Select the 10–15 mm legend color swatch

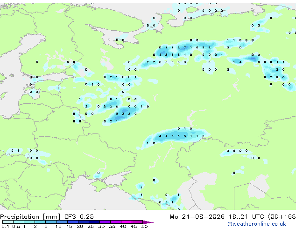point(62,222)
